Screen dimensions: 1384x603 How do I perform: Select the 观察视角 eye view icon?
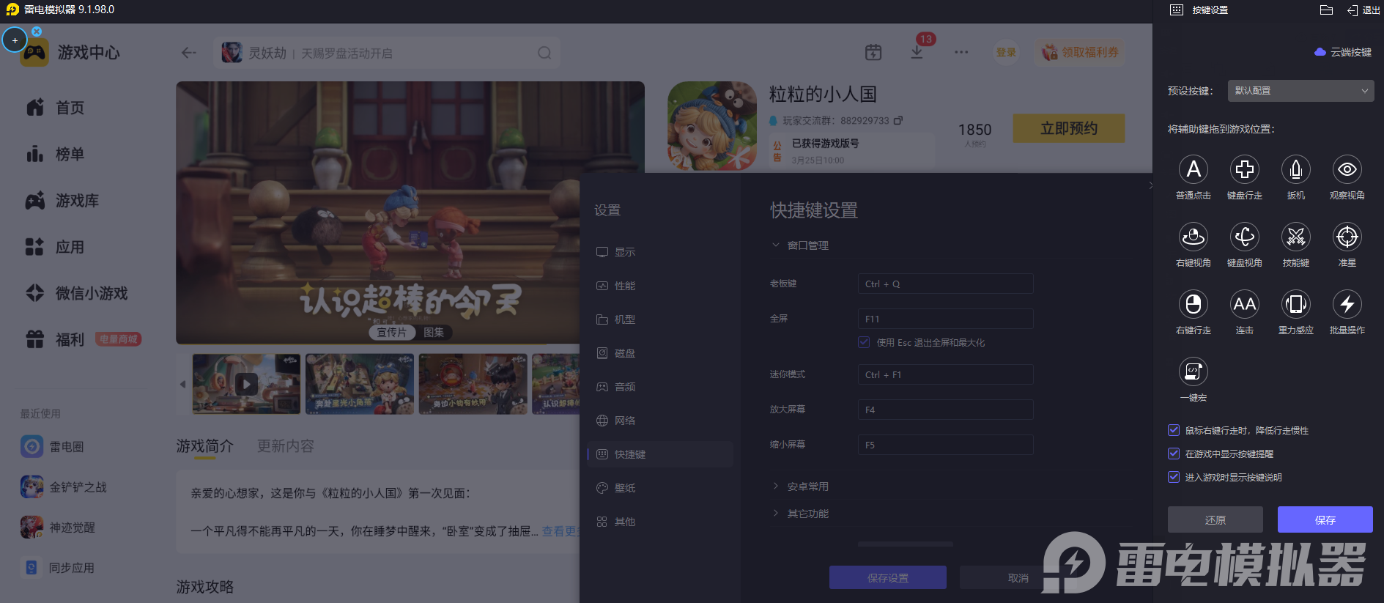coord(1347,169)
